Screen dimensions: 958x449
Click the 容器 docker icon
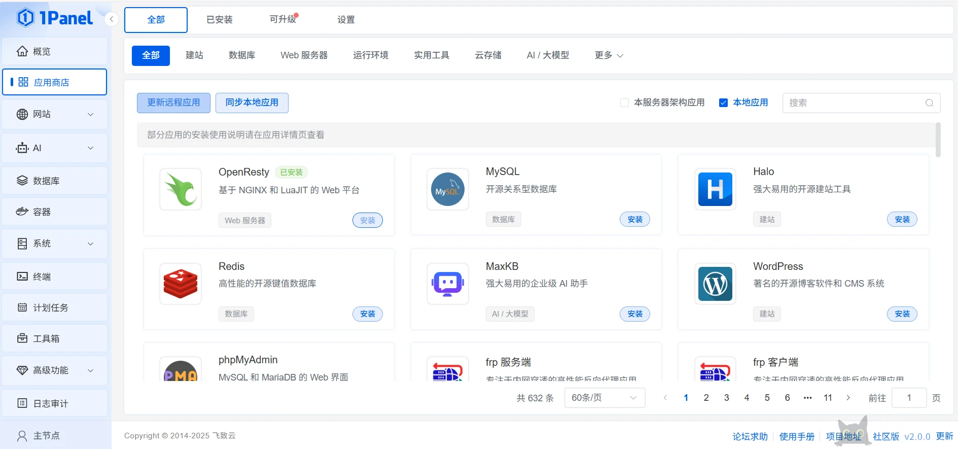22,212
